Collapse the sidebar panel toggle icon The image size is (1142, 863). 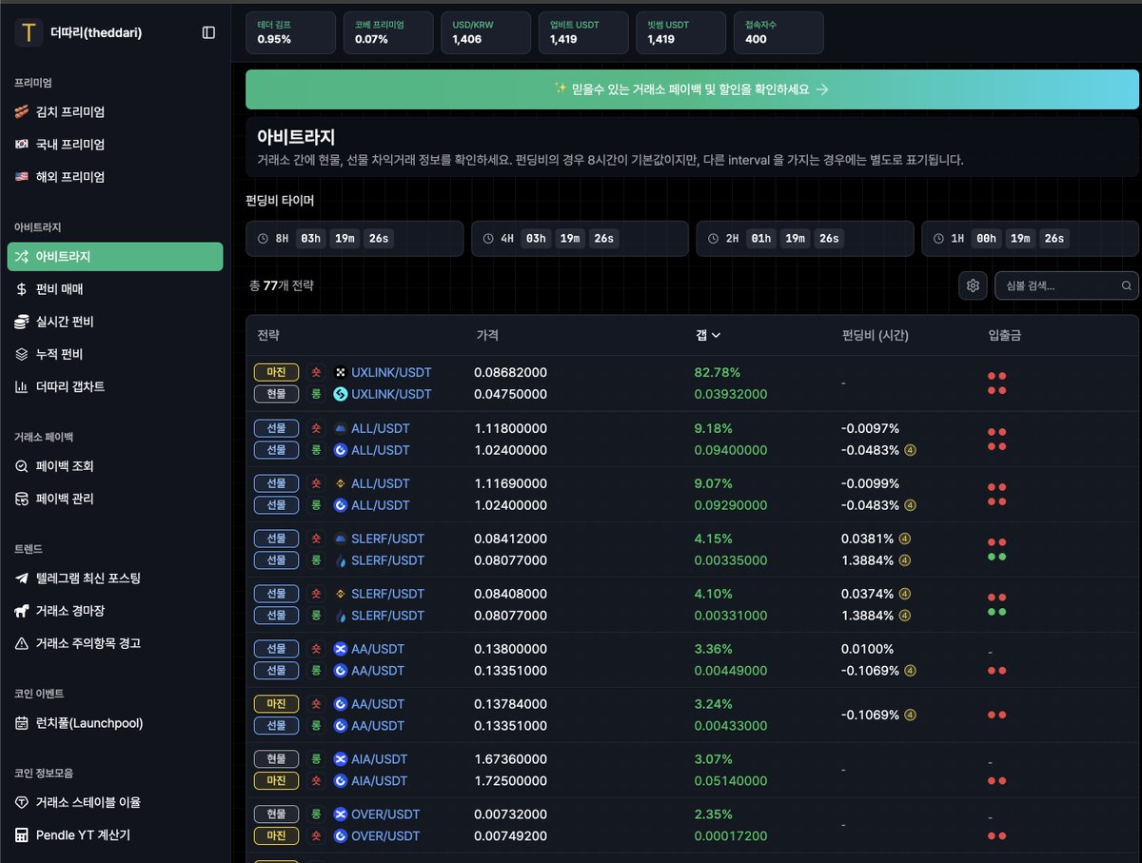tap(208, 32)
